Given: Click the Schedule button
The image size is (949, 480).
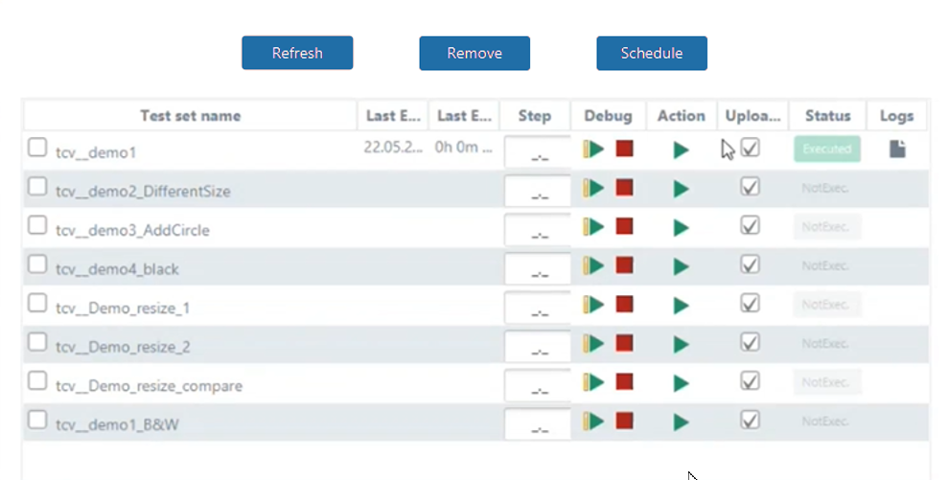Looking at the screenshot, I should click(x=652, y=54).
